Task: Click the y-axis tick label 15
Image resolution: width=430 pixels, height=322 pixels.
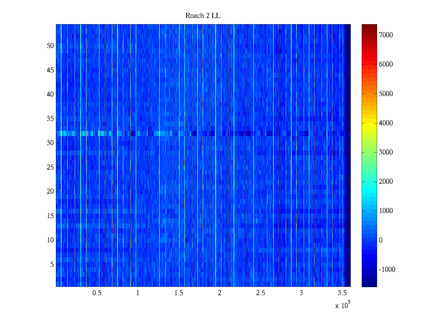Action: tap(50, 216)
